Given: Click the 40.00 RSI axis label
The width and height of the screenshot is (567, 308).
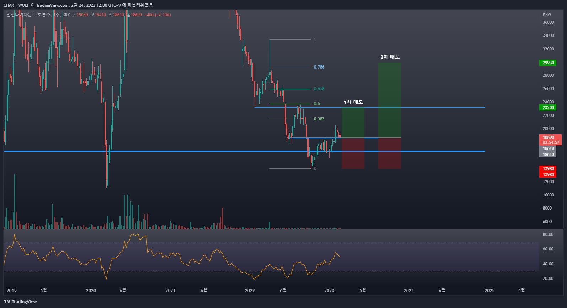Looking at the screenshot, I should click(548, 264).
